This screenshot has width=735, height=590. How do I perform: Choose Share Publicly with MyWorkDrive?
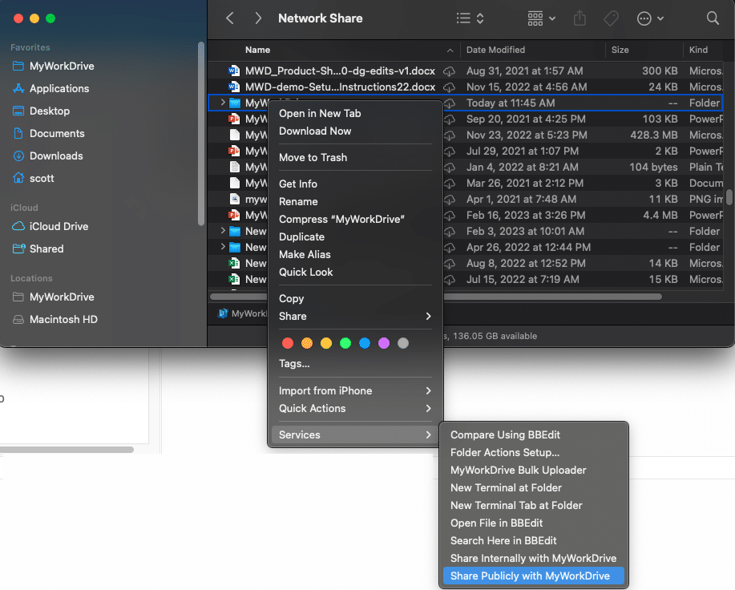pyautogui.click(x=530, y=576)
